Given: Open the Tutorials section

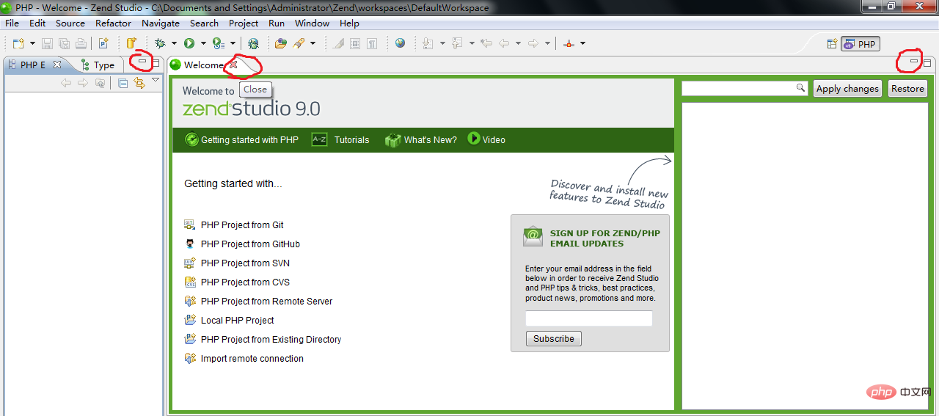Looking at the screenshot, I should tap(340, 139).
